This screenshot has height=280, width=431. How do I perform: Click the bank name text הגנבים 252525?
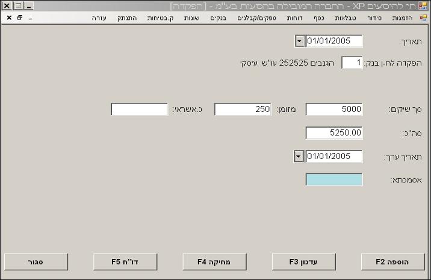(x=307, y=63)
